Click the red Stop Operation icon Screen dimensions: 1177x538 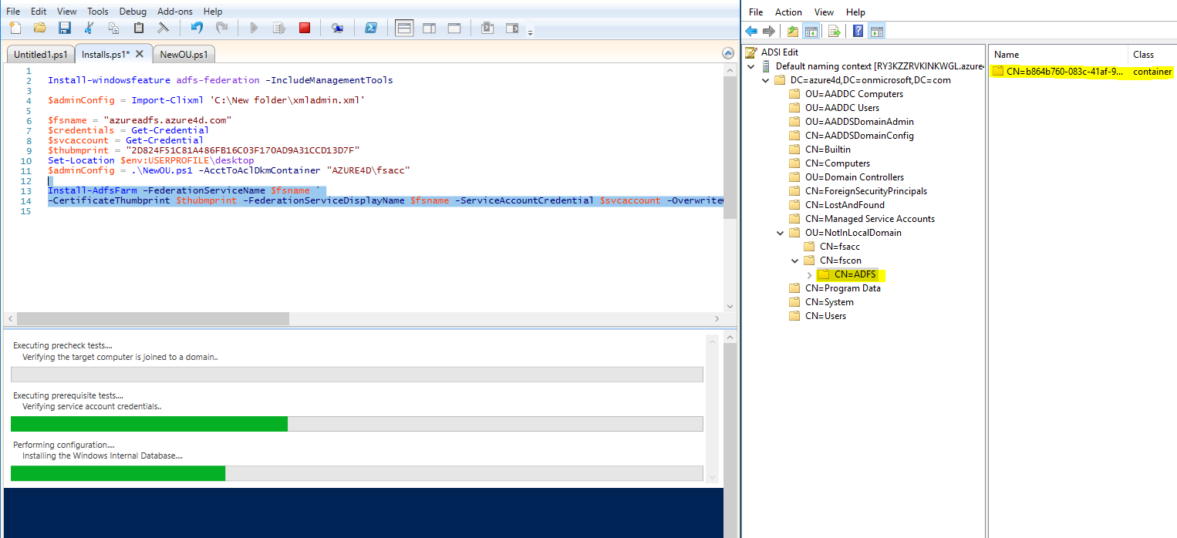click(304, 27)
